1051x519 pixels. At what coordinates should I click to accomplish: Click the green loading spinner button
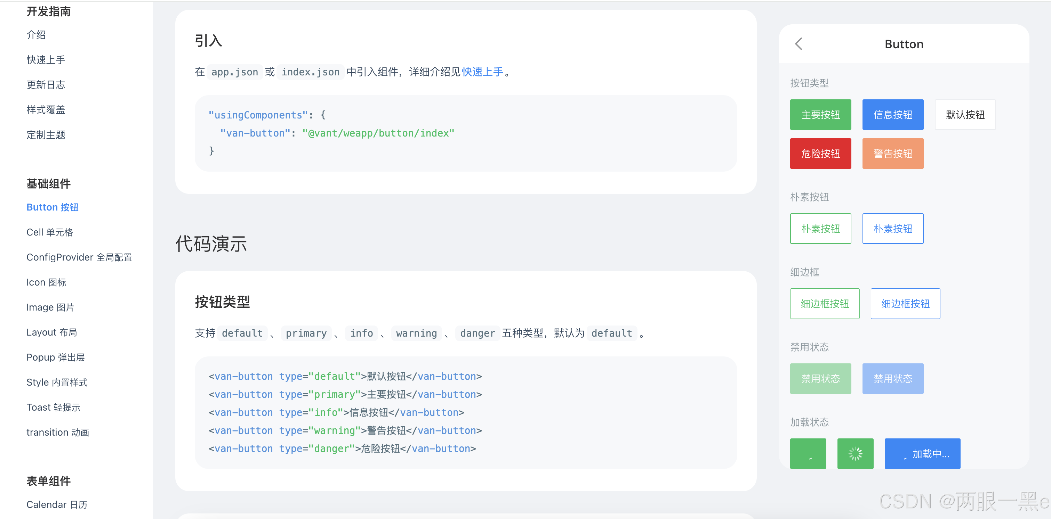click(x=855, y=453)
